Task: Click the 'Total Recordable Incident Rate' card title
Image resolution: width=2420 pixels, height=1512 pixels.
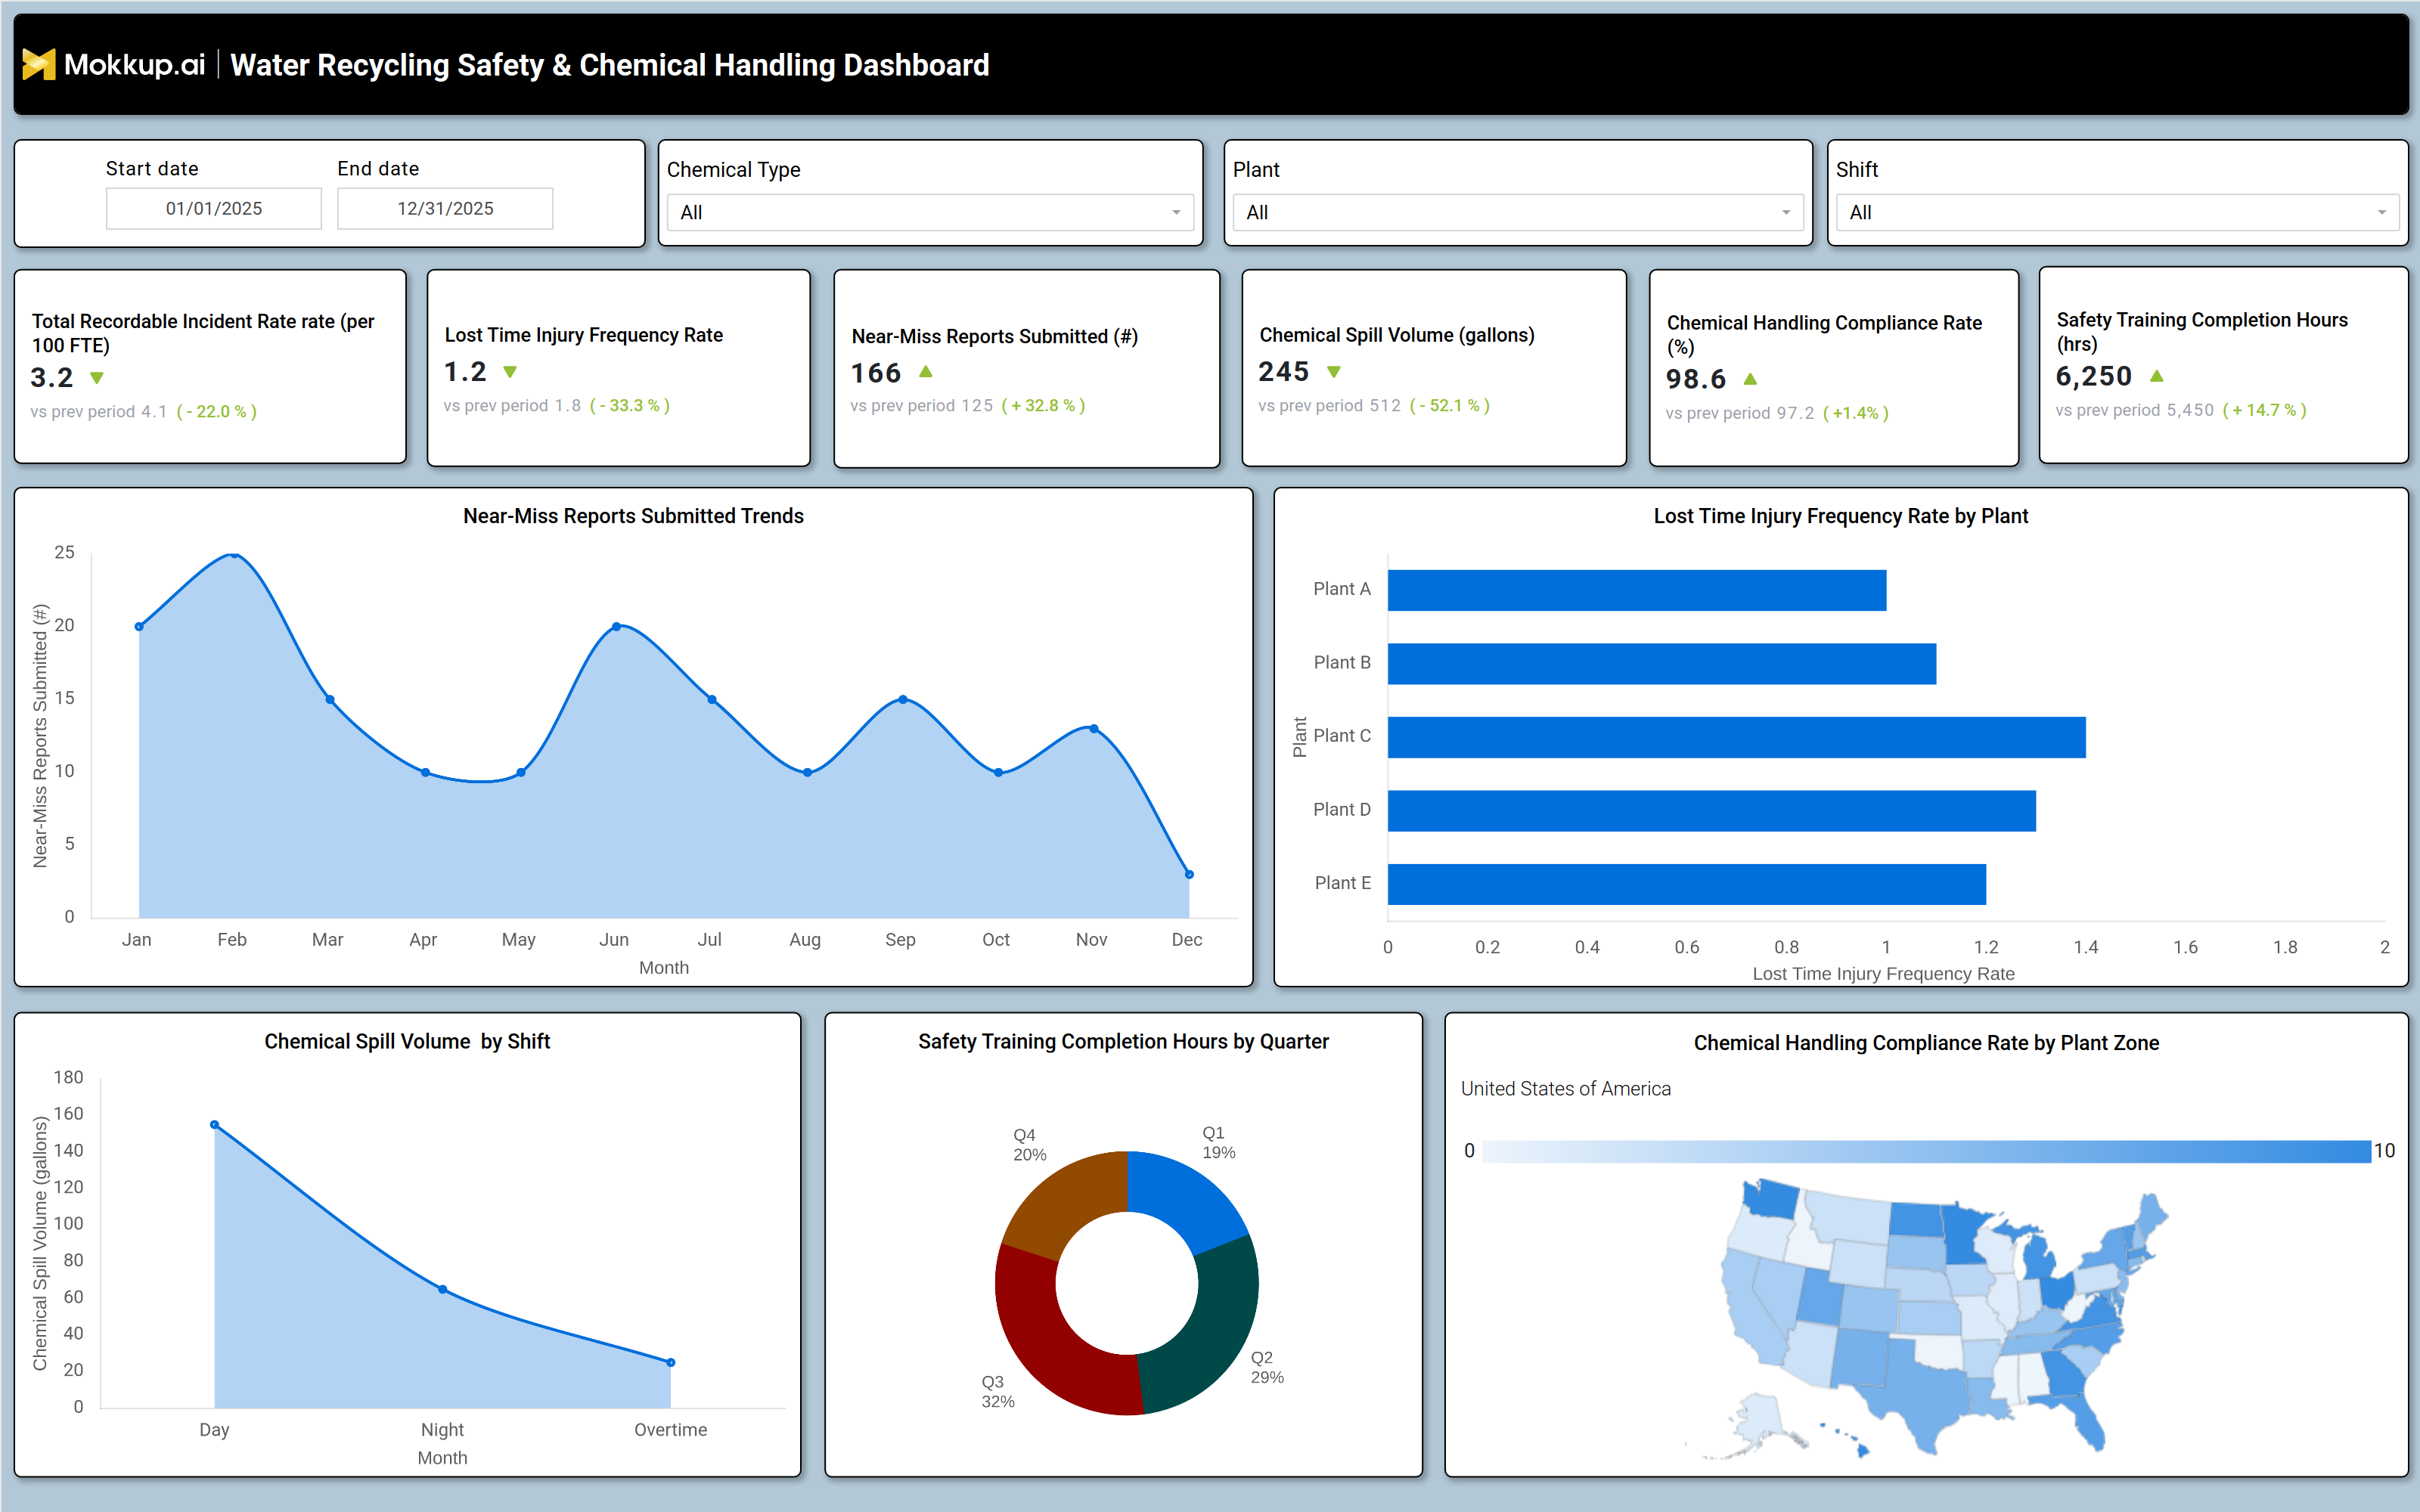Action: 203,333
